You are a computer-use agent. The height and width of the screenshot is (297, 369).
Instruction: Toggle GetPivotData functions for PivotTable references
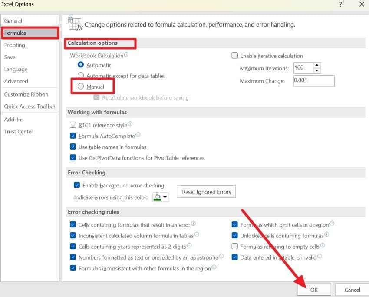pyautogui.click(x=73, y=157)
